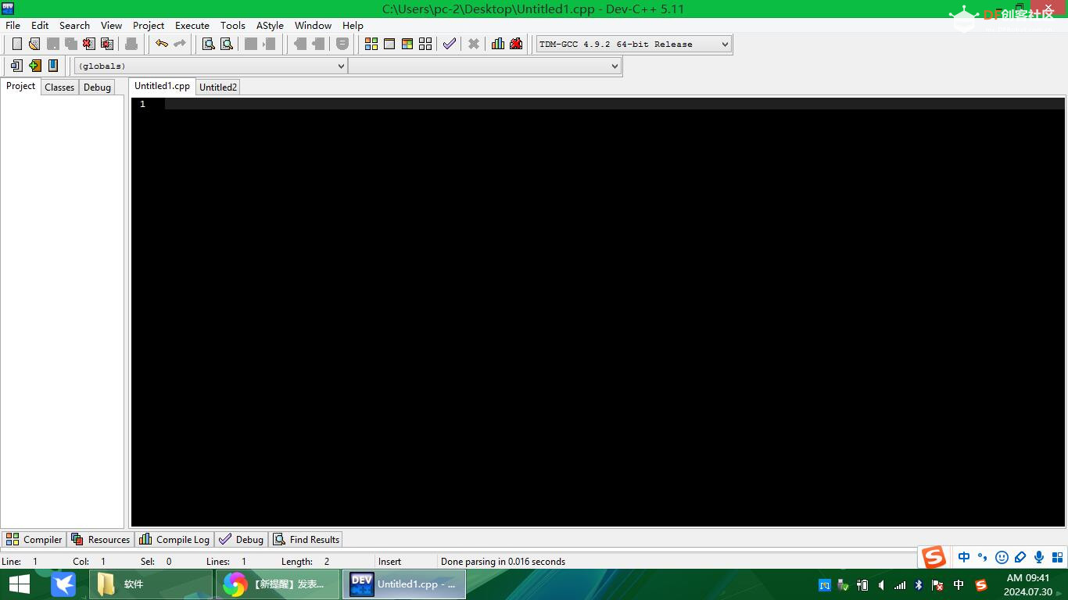Screen dimensions: 1068x600
Task: Expand the empty function list dropdown
Action: pyautogui.click(x=485, y=66)
